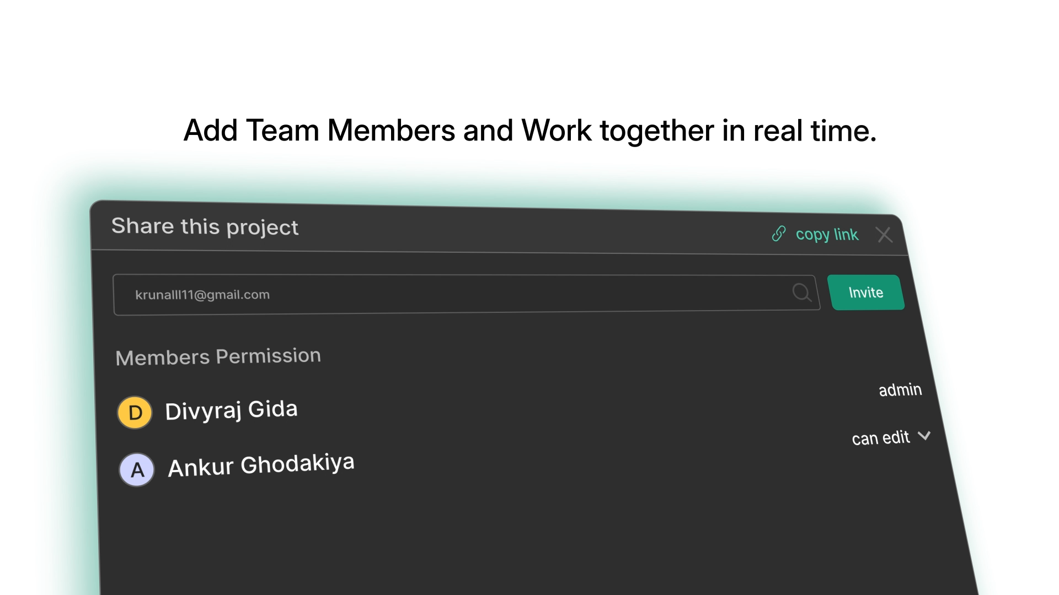Select the Divyraj Gida member name

(231, 410)
